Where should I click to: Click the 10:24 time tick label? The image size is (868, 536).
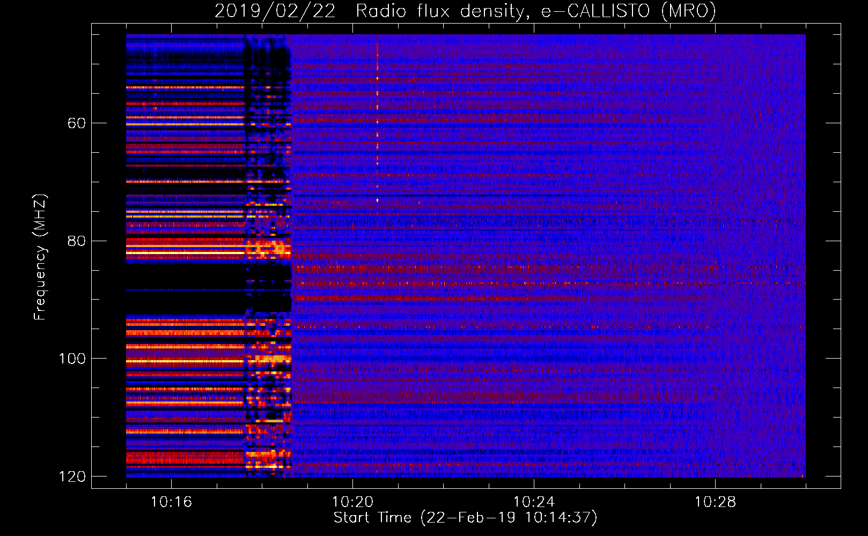click(534, 502)
